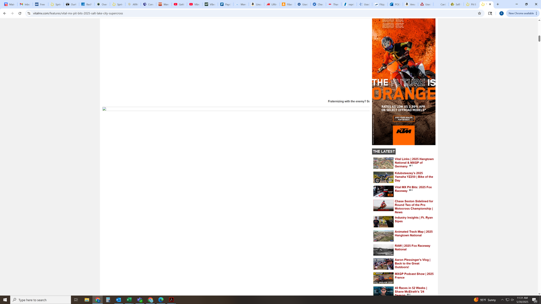Open the Chase Sexton Sidelined news link
541x304 pixels.
[x=413, y=207]
